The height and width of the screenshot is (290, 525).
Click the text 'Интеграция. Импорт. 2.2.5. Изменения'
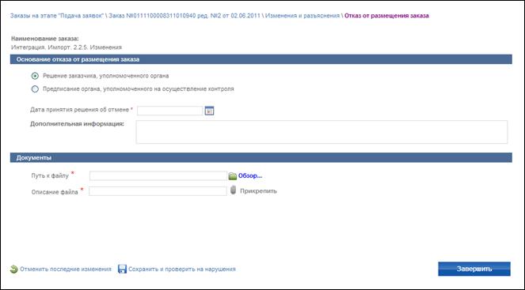67,47
